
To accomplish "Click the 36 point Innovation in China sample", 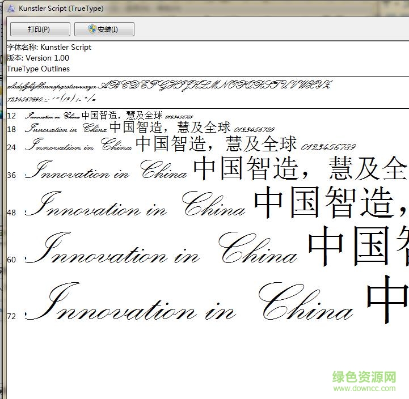I will pyautogui.click(x=107, y=169).
